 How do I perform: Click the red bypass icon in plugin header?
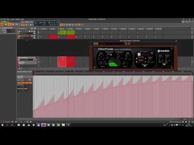129,43
